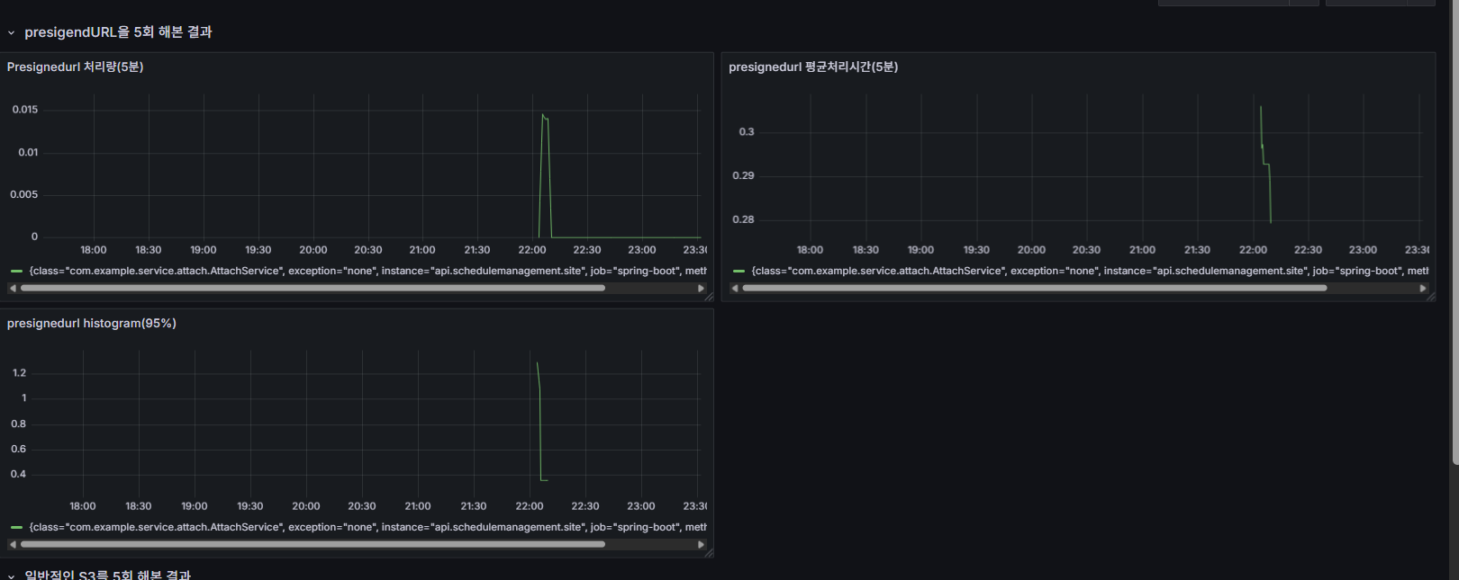Open the presignedurl histogram(95%) panel title menu
The image size is (1459, 580).
[x=91, y=323]
